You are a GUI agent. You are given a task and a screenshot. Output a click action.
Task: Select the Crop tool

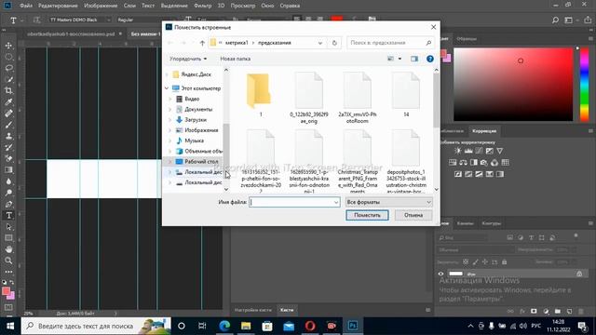[x=8, y=90]
